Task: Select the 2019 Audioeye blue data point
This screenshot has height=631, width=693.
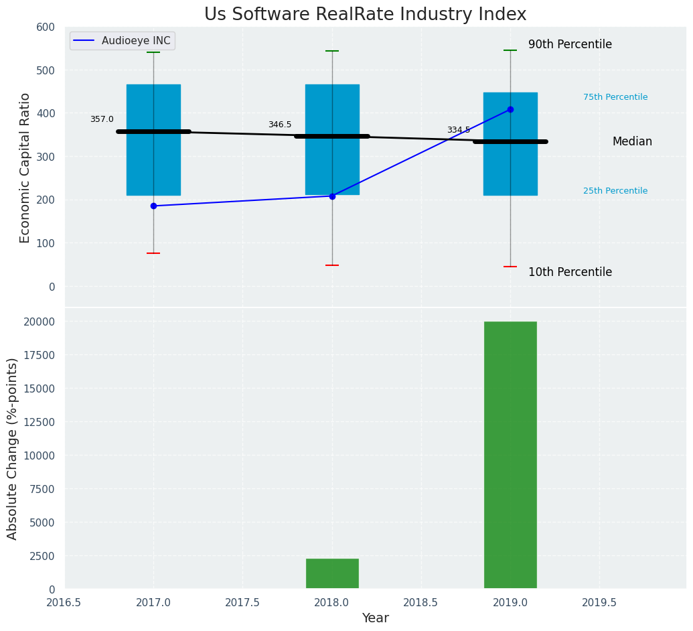Action: [510, 109]
